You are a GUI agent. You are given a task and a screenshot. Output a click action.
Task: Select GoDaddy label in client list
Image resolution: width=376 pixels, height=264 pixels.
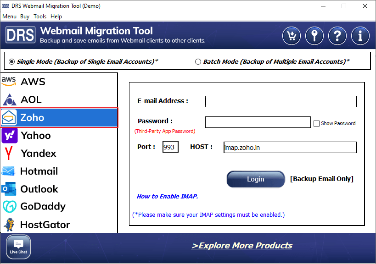43,207
